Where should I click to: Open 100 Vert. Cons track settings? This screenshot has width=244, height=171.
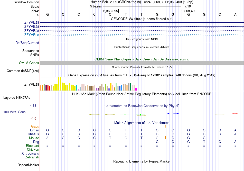(x=14, y=112)
